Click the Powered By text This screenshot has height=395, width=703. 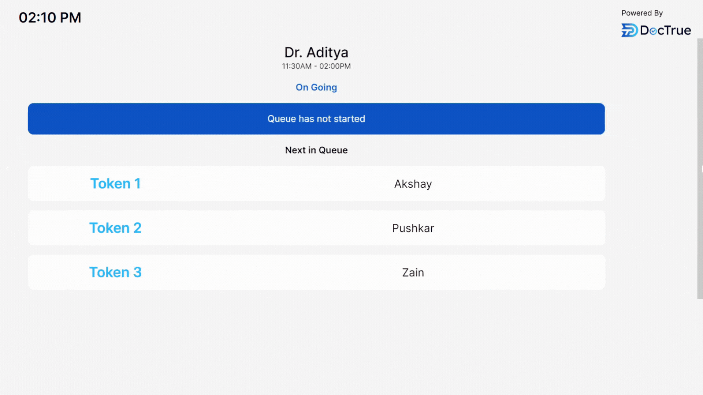point(642,13)
